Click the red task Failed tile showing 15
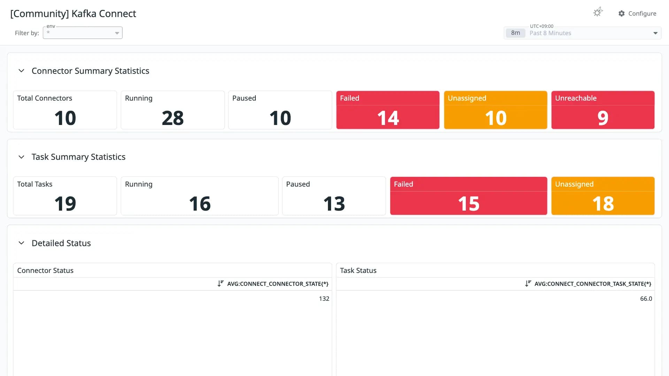 [469, 196]
